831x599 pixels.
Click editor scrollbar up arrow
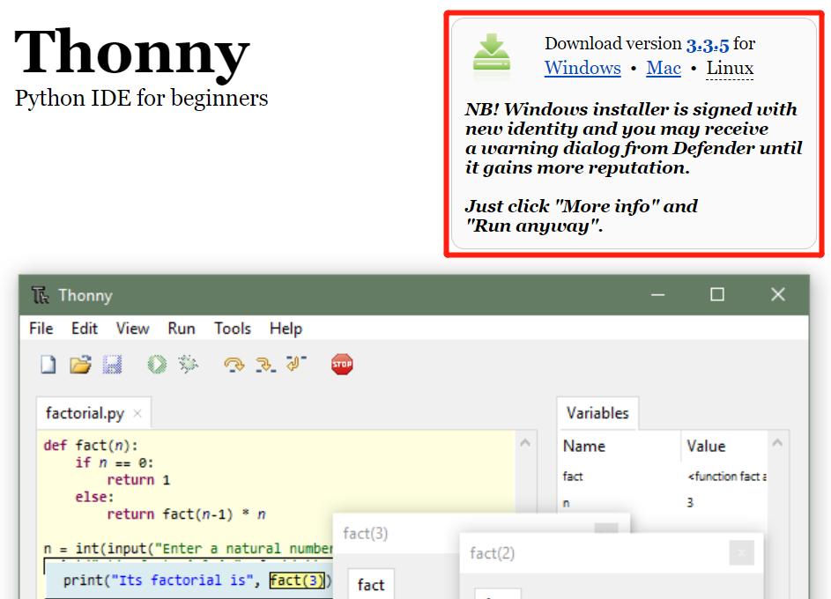pyautogui.click(x=525, y=443)
